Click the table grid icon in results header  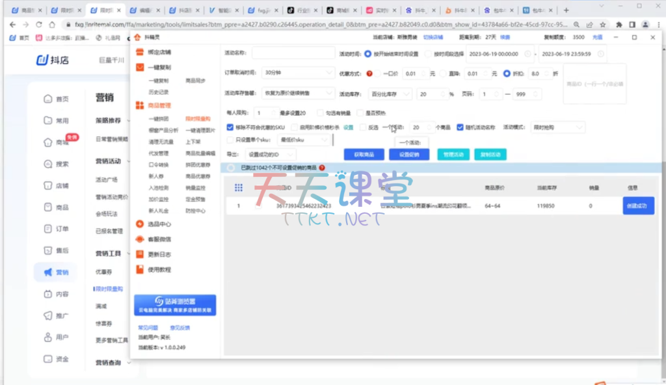pos(239,187)
